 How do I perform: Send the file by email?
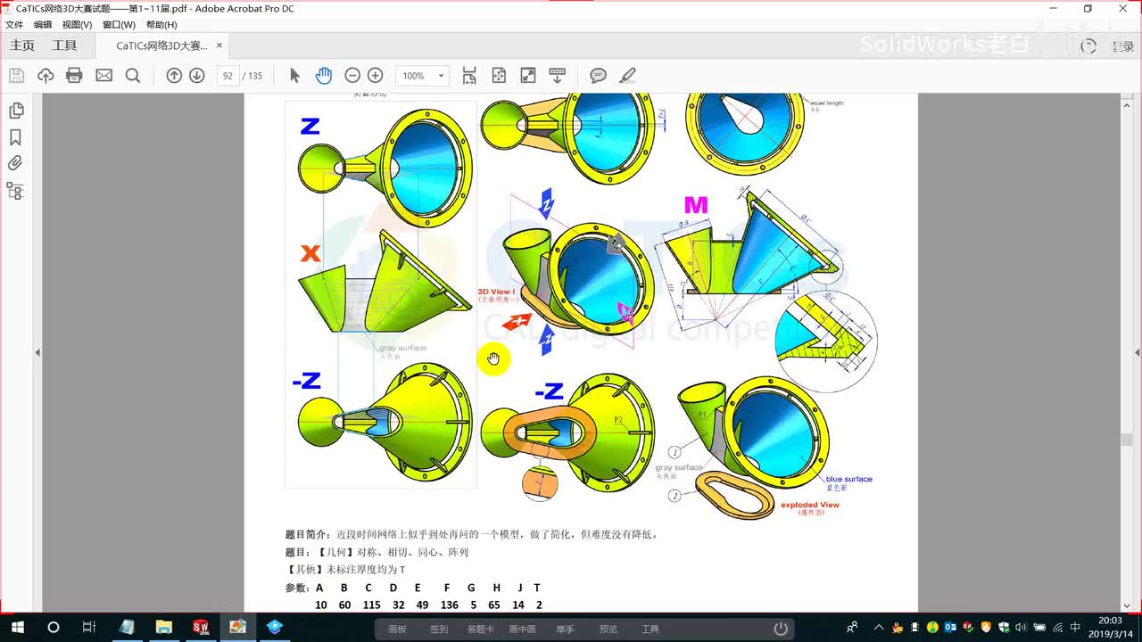click(x=103, y=76)
